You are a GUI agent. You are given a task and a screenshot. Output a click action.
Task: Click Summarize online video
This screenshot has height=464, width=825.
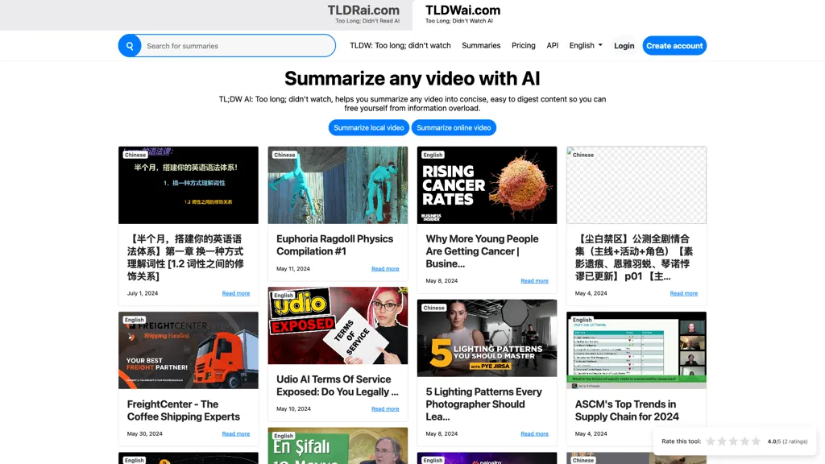[x=454, y=127]
